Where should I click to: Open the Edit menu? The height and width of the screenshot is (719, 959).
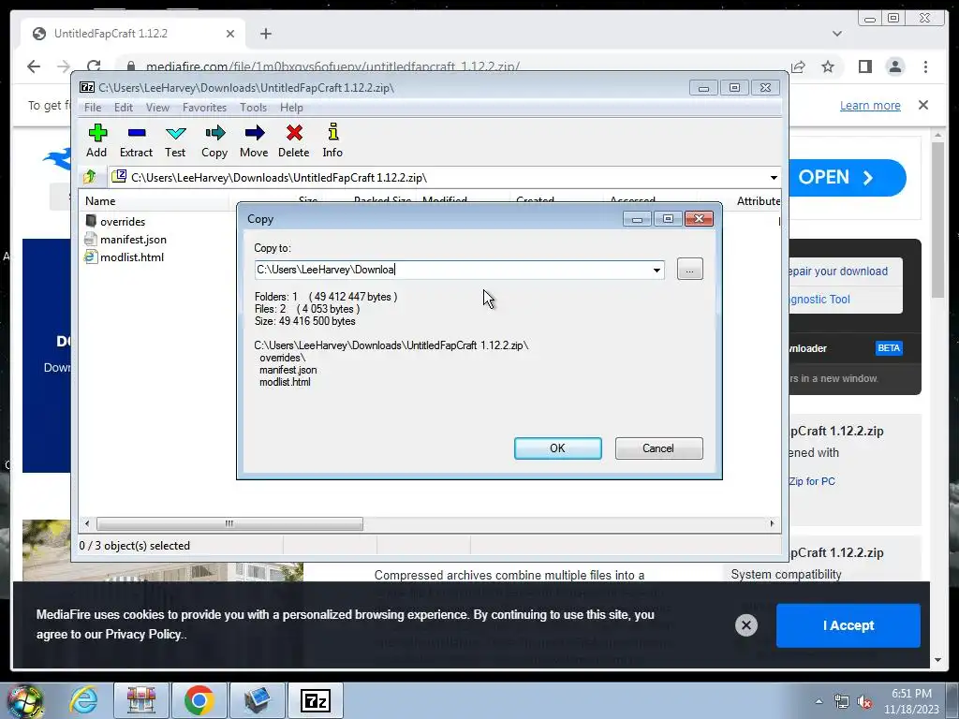[123, 108]
